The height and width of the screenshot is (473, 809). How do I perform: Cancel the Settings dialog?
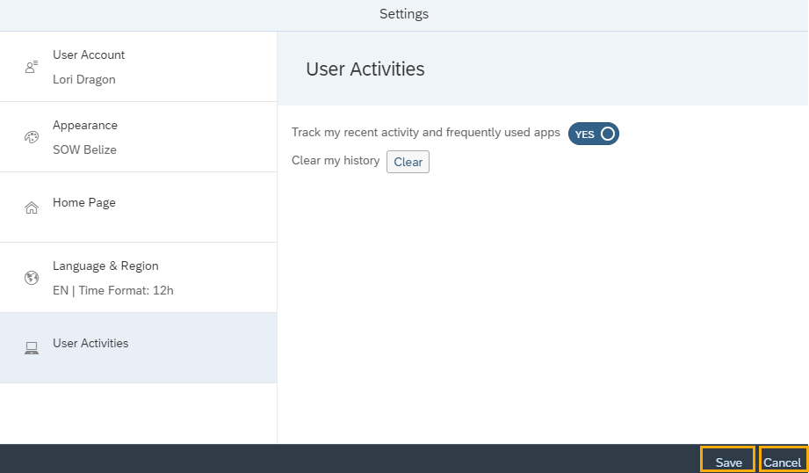click(782, 462)
